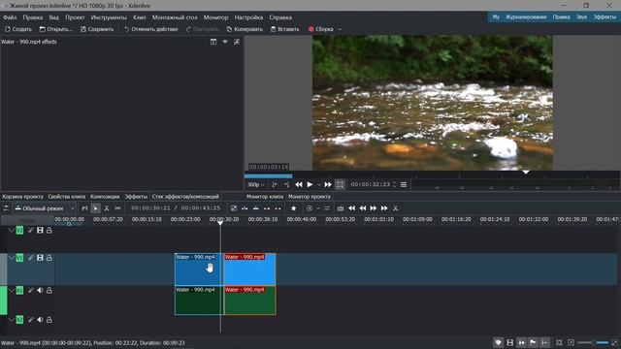Click split compare icon in effects panel
Image resolution: width=621 pixels, height=349 pixels.
pyautogui.click(x=213, y=42)
